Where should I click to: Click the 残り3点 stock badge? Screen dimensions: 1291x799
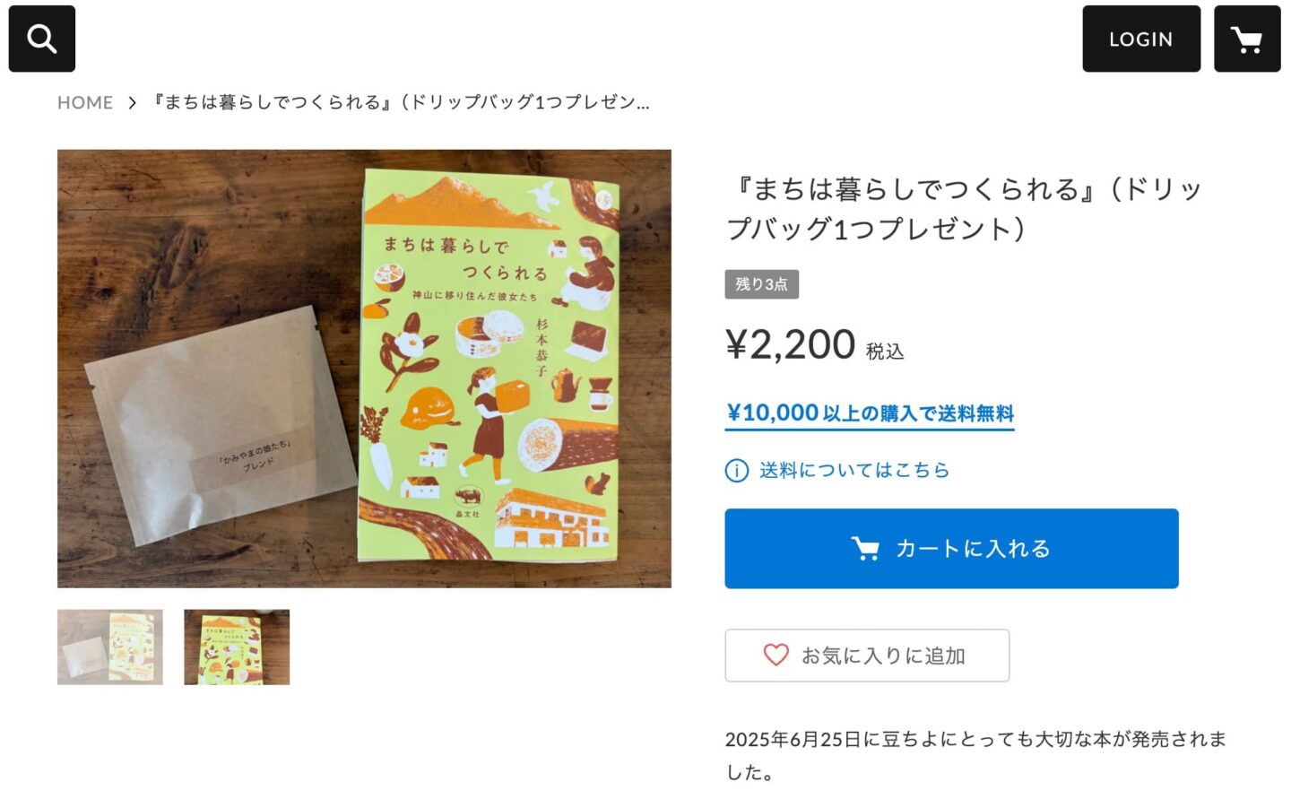pyautogui.click(x=761, y=284)
